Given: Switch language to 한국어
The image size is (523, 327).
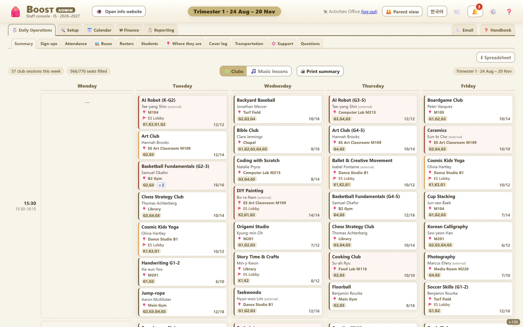Looking at the screenshot, I should pyautogui.click(x=437, y=11).
